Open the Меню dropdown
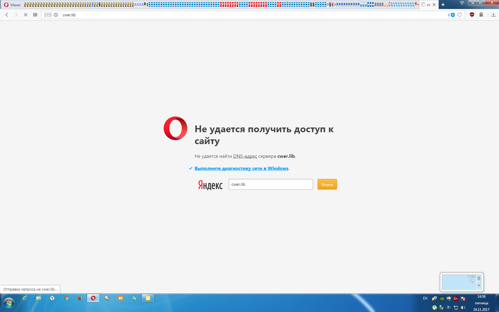This screenshot has width=499, height=312. click(x=12, y=4)
